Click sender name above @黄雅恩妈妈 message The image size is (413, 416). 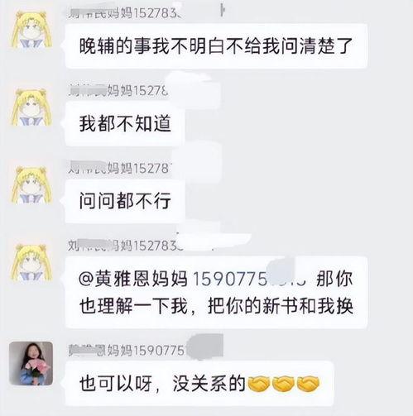pyautogui.click(x=126, y=246)
